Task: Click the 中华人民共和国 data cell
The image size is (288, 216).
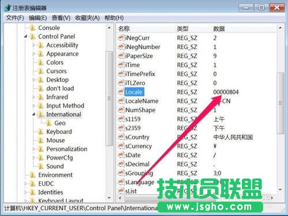Action: (233, 137)
